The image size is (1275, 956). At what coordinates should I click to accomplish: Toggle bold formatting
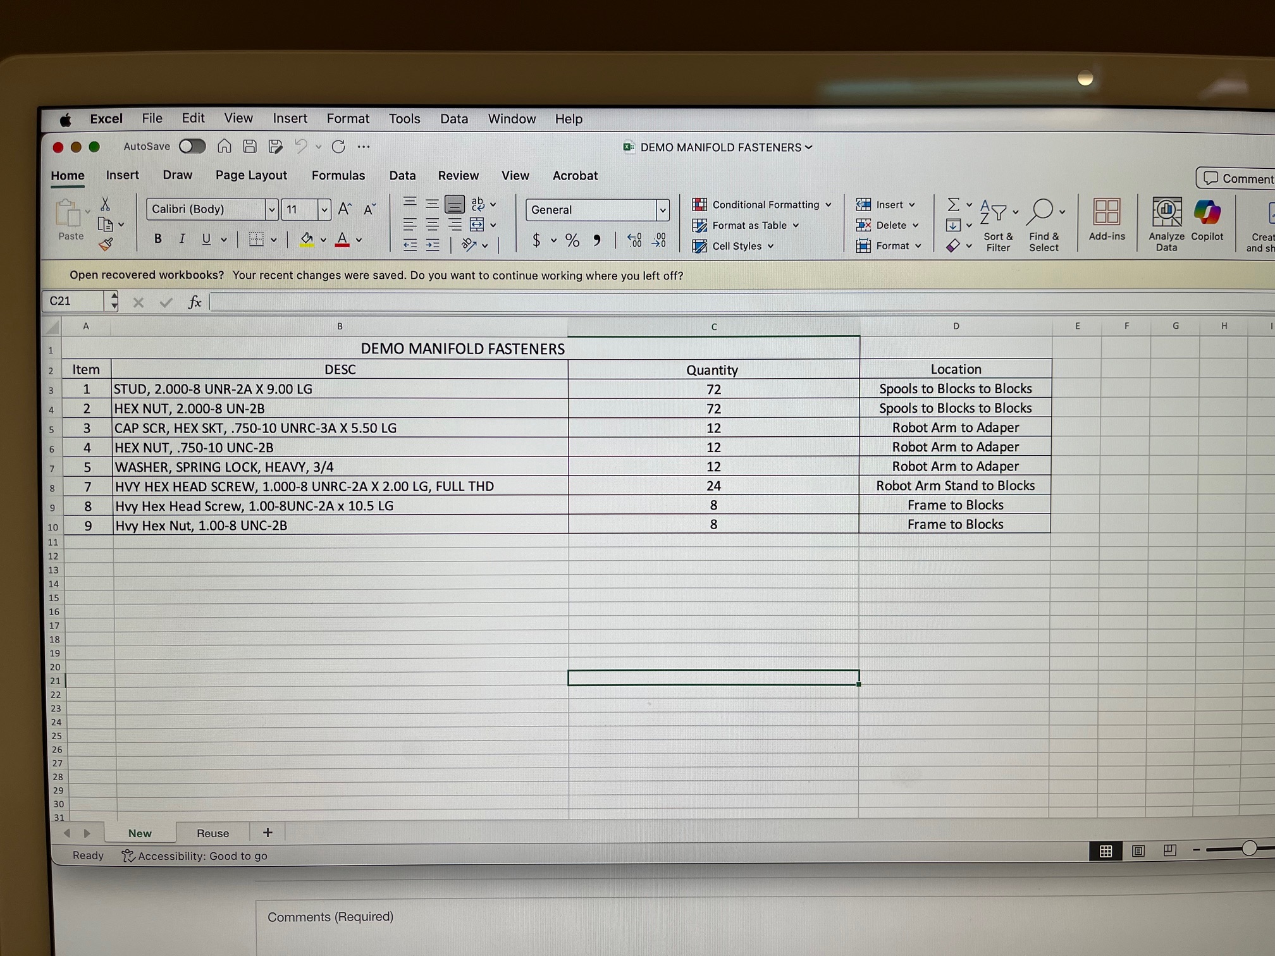click(x=157, y=239)
